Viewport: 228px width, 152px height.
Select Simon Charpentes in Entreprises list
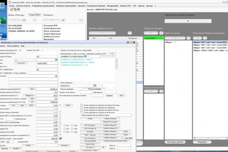tap(52, 31)
